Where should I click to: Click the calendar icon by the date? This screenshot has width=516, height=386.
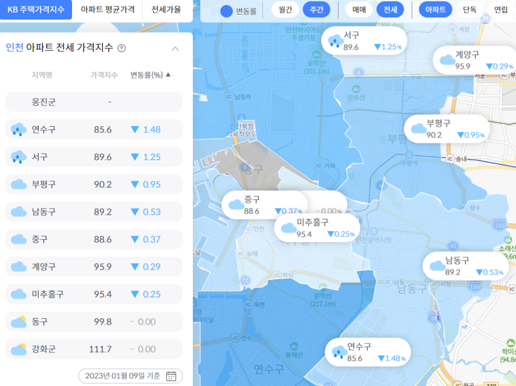pyautogui.click(x=171, y=376)
